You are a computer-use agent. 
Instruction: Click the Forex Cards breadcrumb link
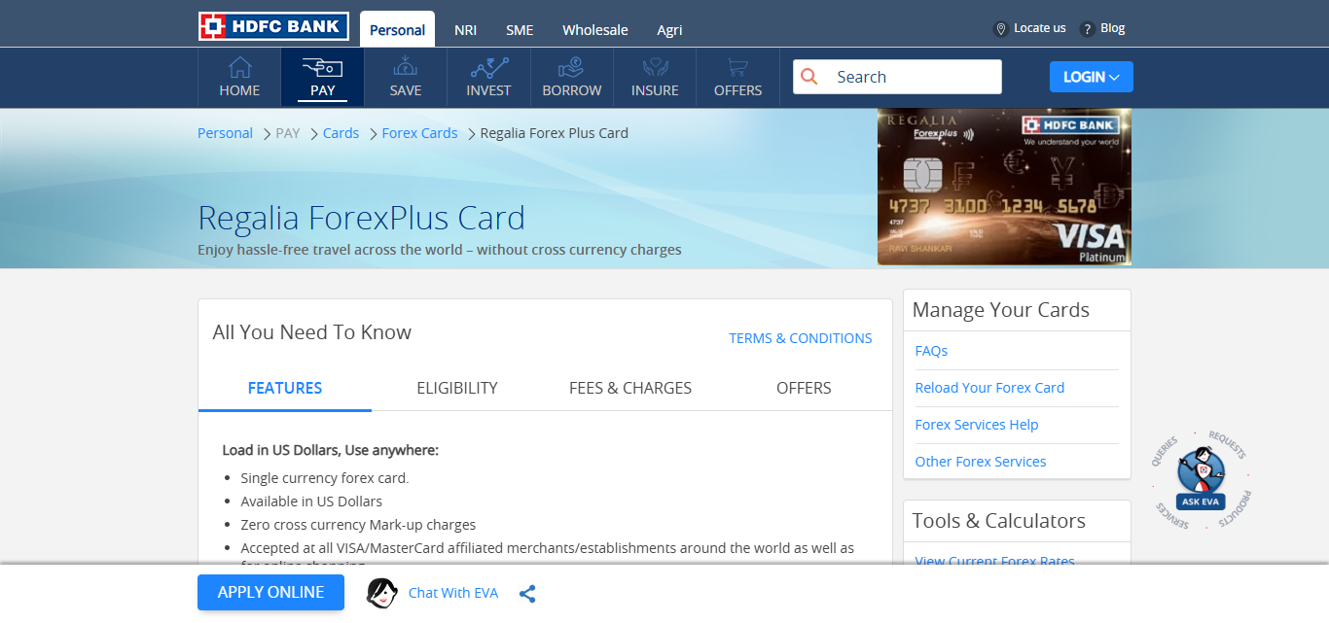point(419,133)
